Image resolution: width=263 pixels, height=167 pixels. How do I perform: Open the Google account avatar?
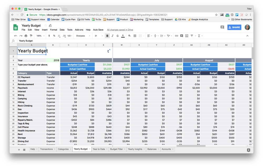pyautogui.click(x=247, y=27)
